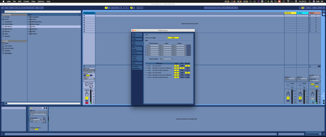
Task: Open the Audio preferences tab
Action: pyautogui.click(x=134, y=39)
